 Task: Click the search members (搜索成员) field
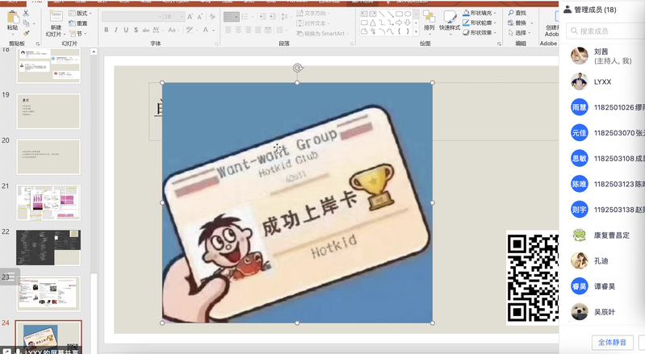[x=607, y=31]
